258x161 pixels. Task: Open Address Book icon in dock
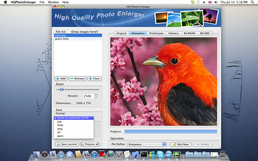pos(78,154)
